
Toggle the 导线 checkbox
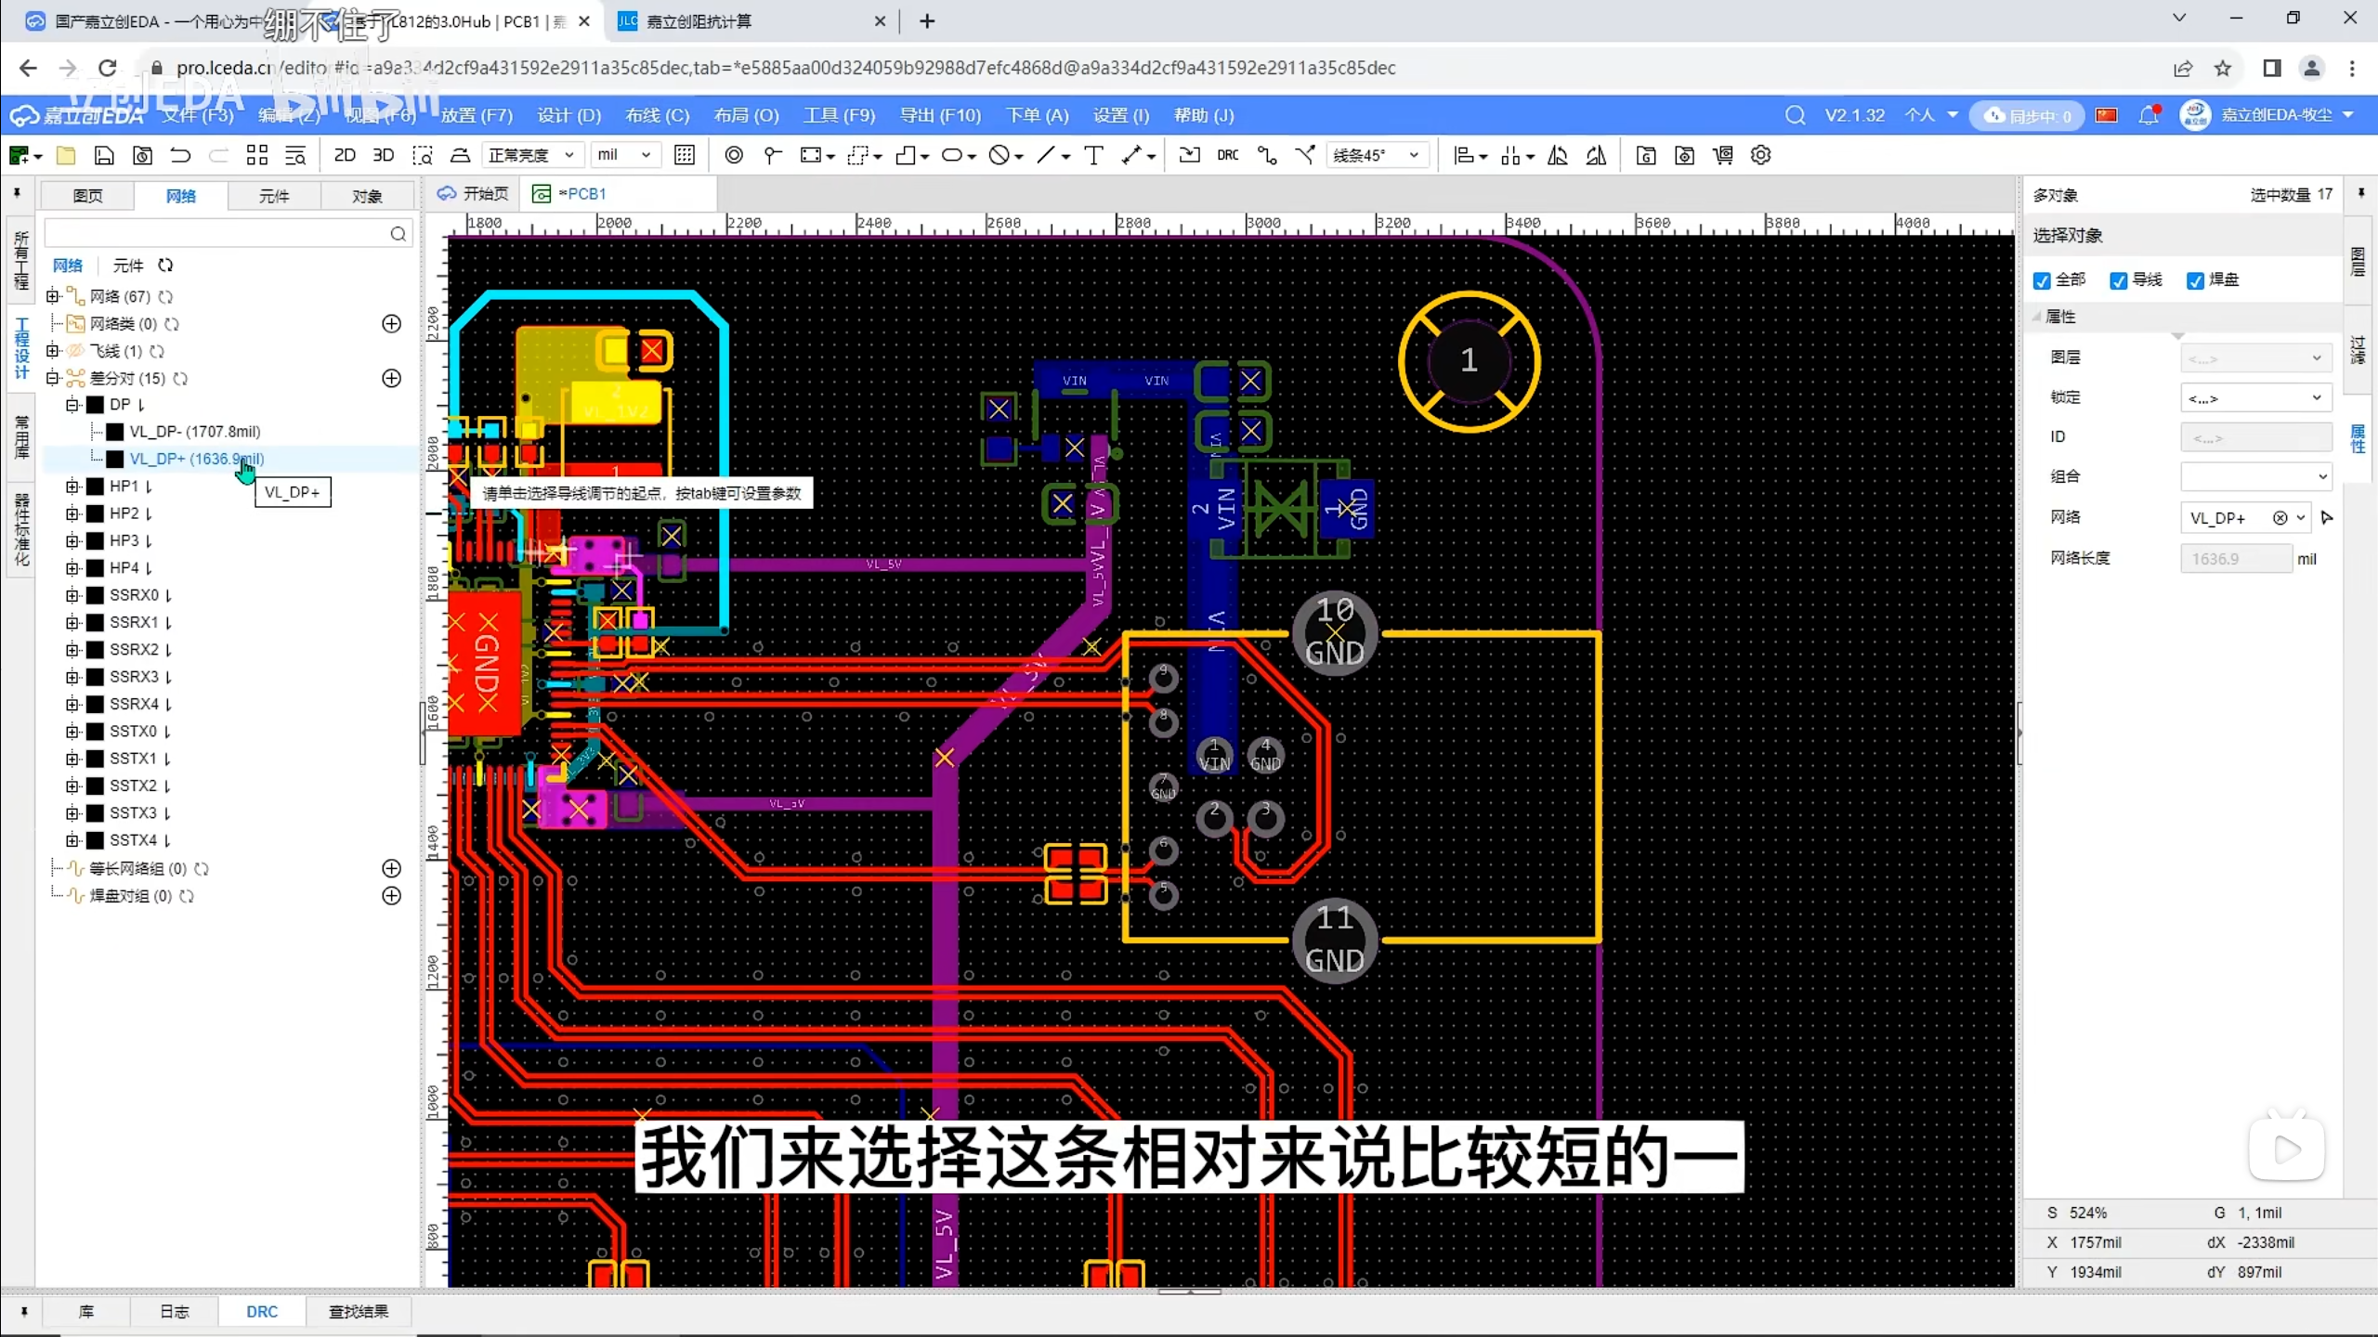point(2119,280)
